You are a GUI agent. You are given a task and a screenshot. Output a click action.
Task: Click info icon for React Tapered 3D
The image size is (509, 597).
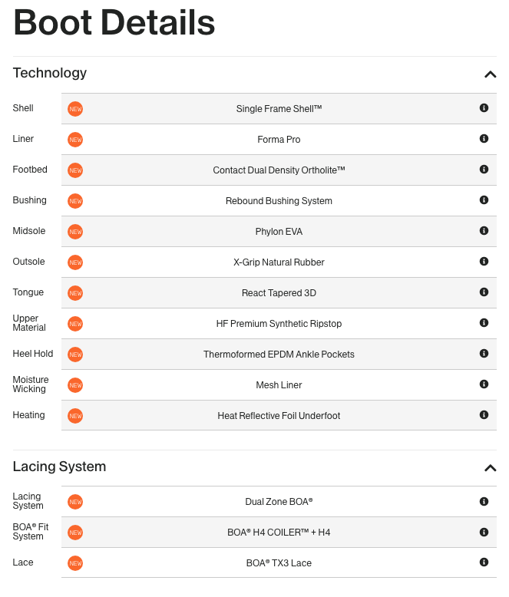click(484, 292)
